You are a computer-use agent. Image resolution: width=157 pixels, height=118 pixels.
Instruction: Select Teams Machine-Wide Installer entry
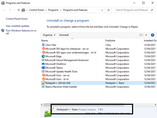tap(61, 87)
